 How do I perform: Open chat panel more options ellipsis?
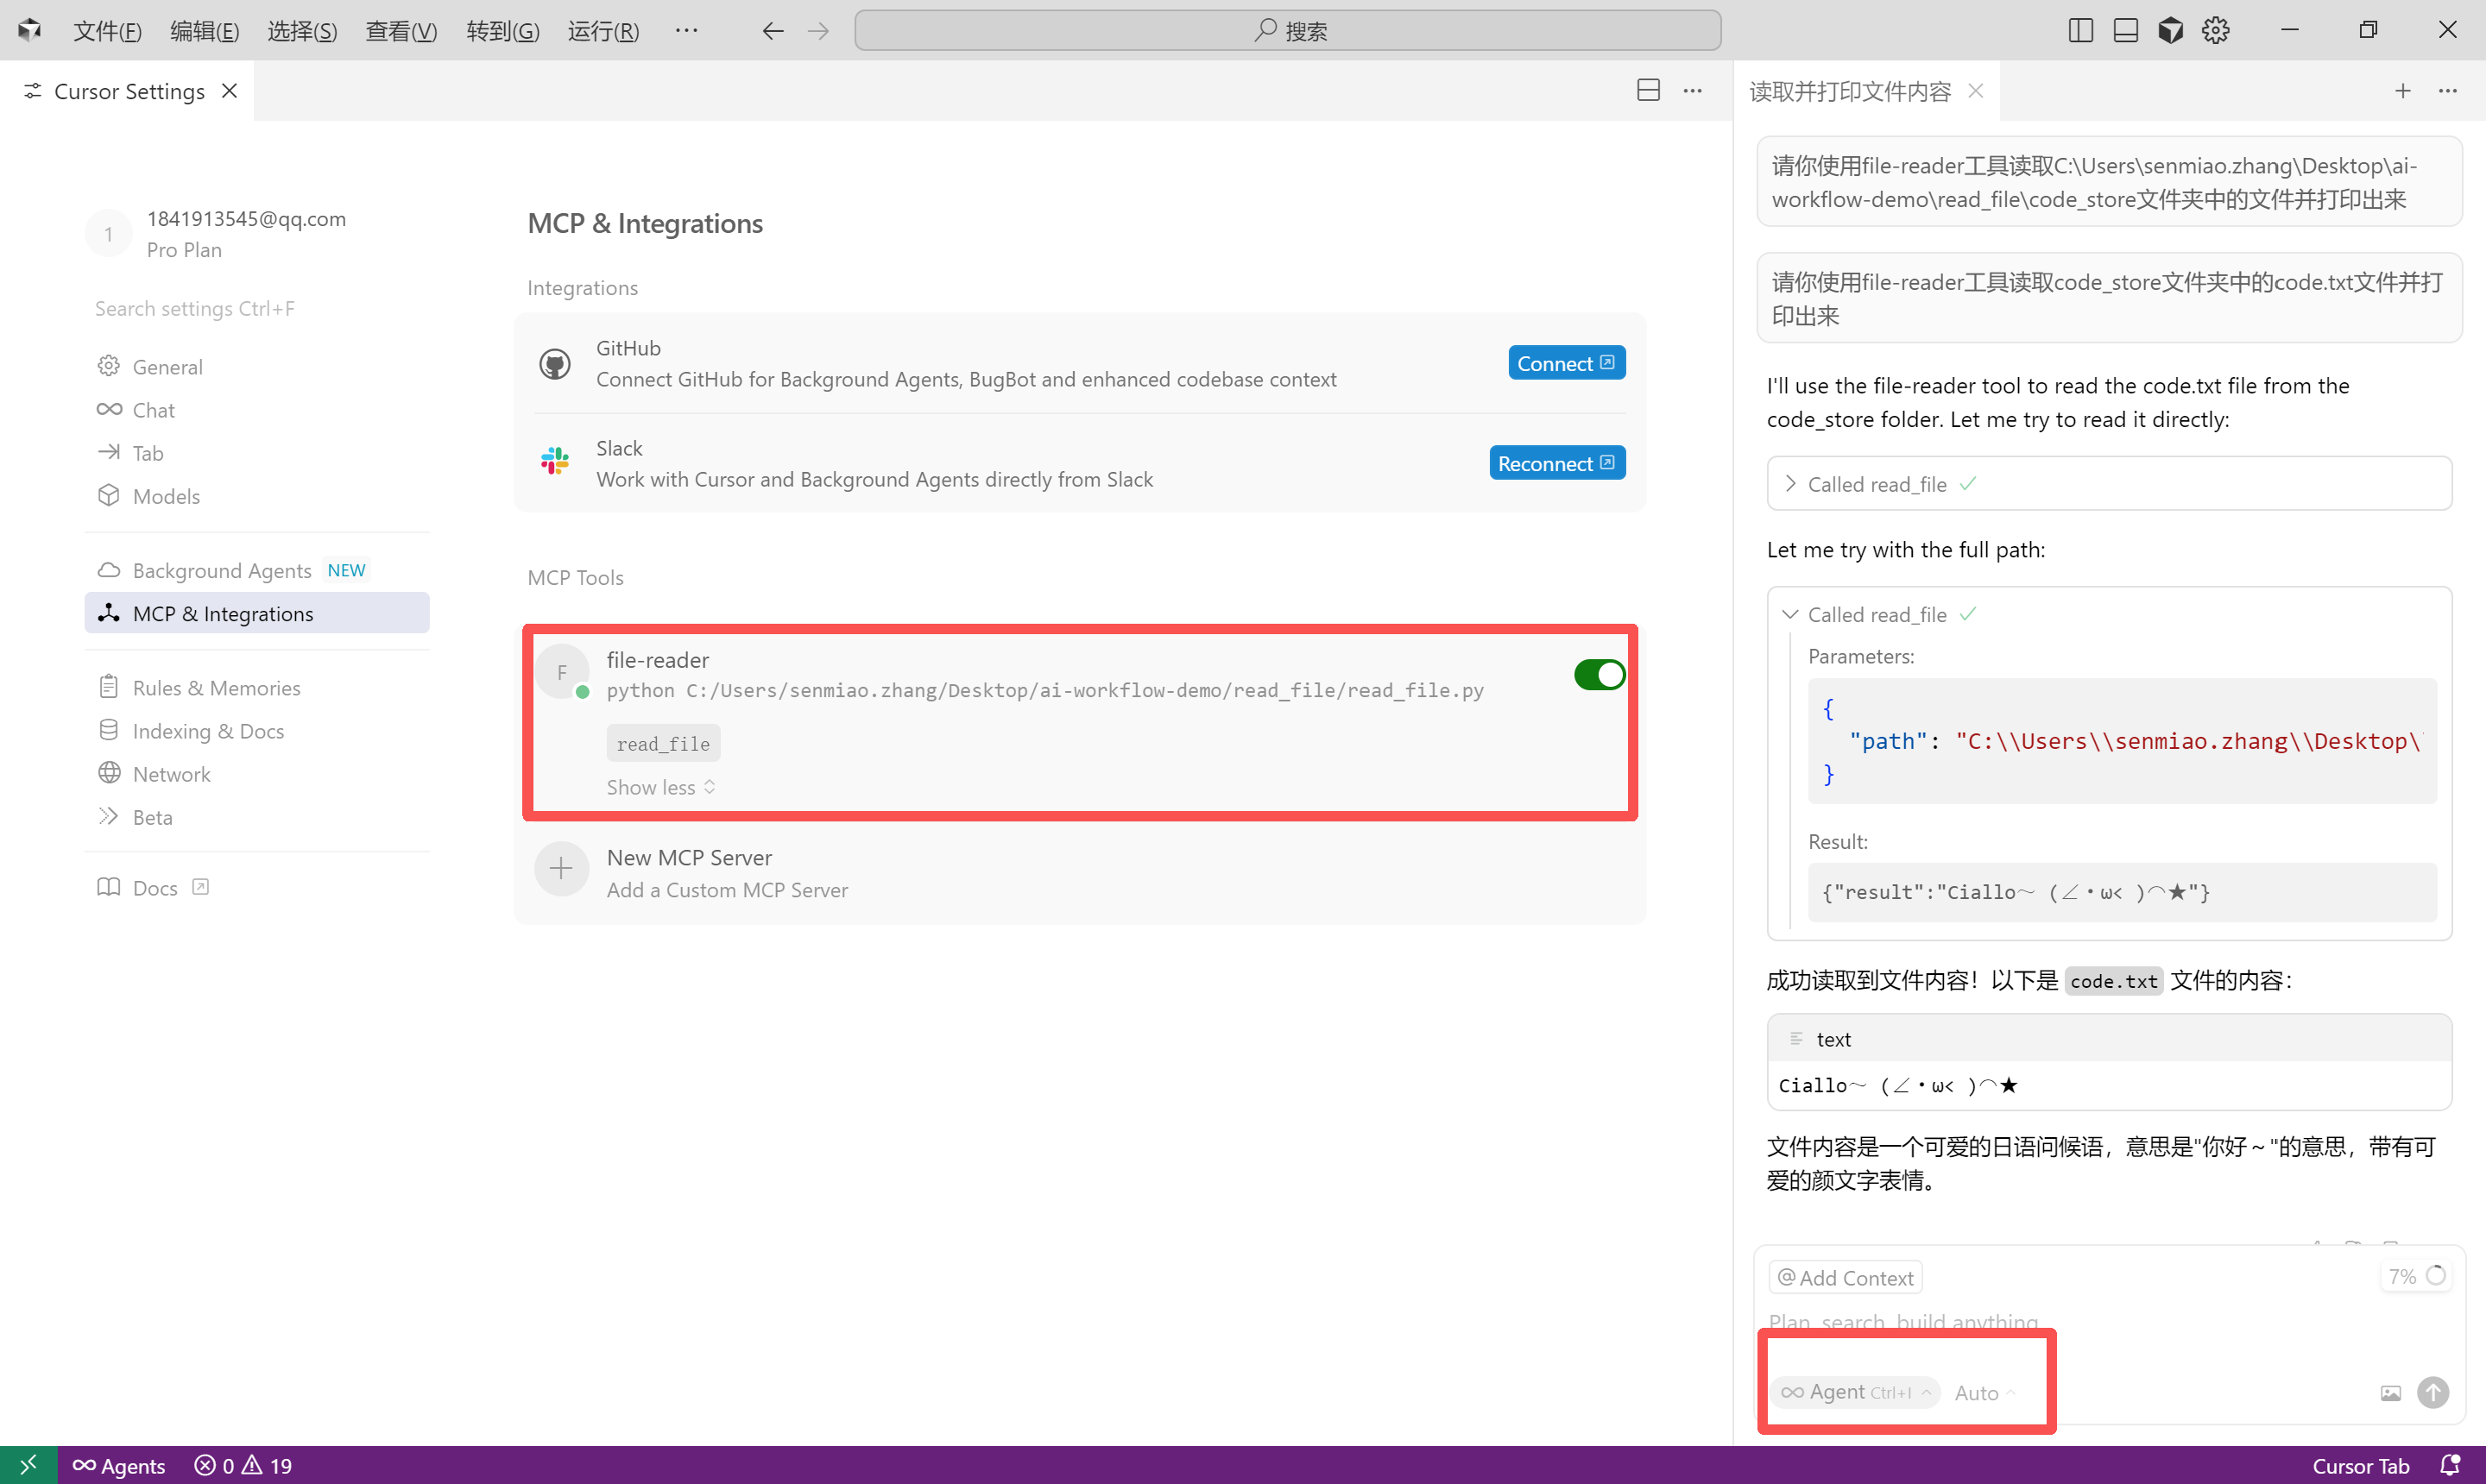(2448, 91)
